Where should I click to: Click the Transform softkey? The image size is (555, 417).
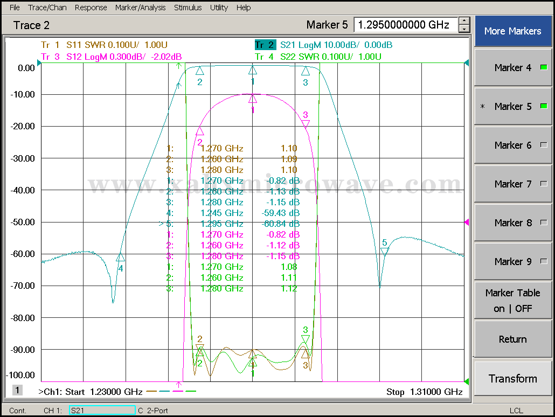[x=512, y=378]
